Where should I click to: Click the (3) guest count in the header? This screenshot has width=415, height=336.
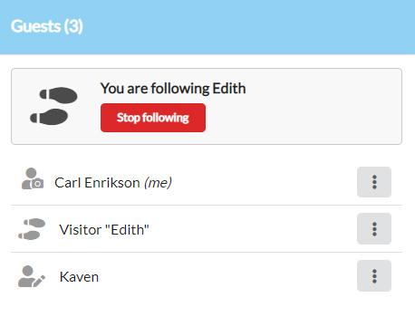pyautogui.click(x=73, y=26)
